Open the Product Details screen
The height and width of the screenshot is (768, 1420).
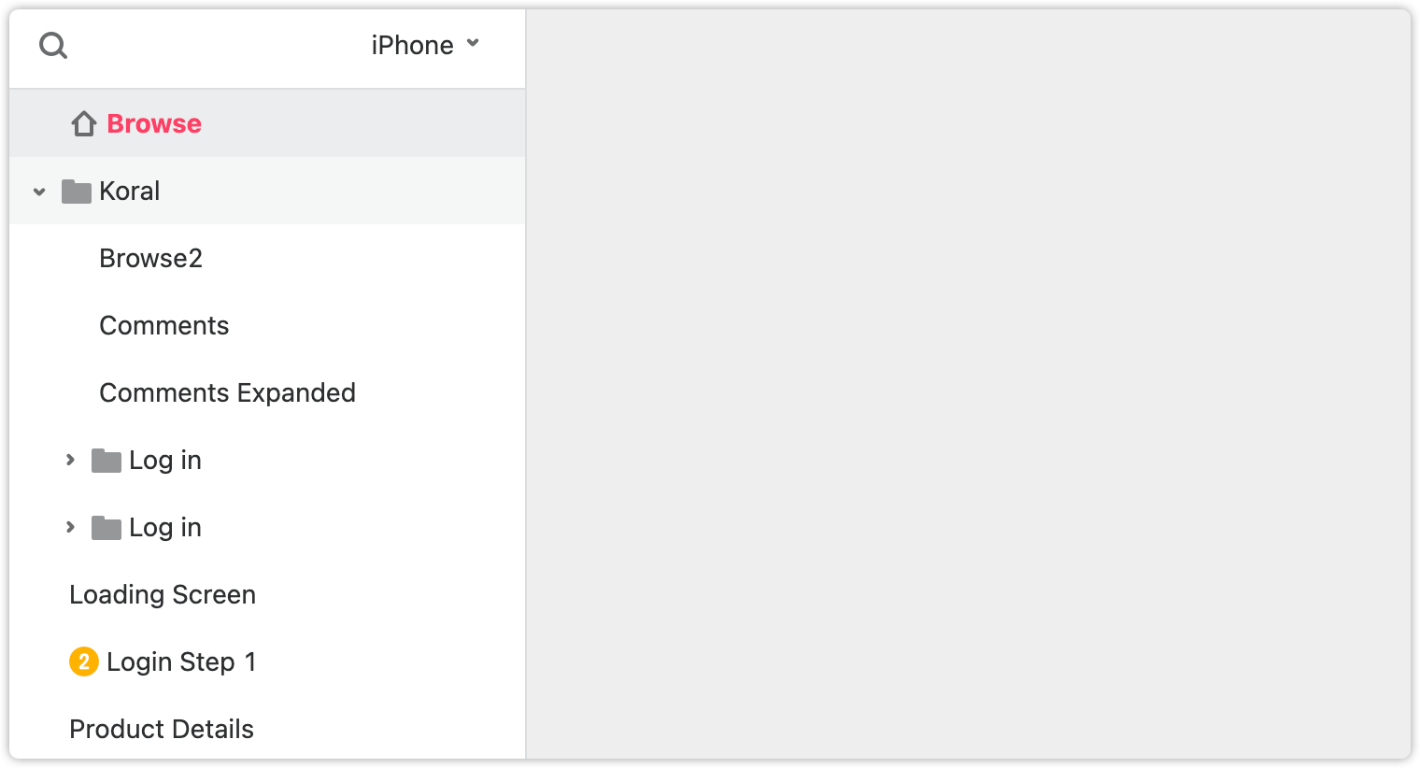(x=162, y=729)
